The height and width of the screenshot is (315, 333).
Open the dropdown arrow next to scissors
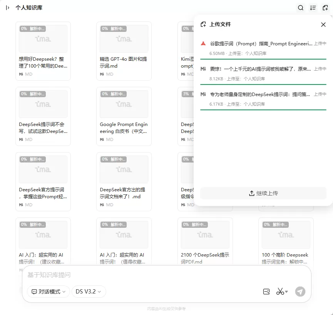286,292
